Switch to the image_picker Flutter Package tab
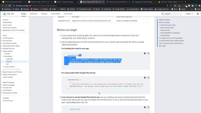 [144, 2]
